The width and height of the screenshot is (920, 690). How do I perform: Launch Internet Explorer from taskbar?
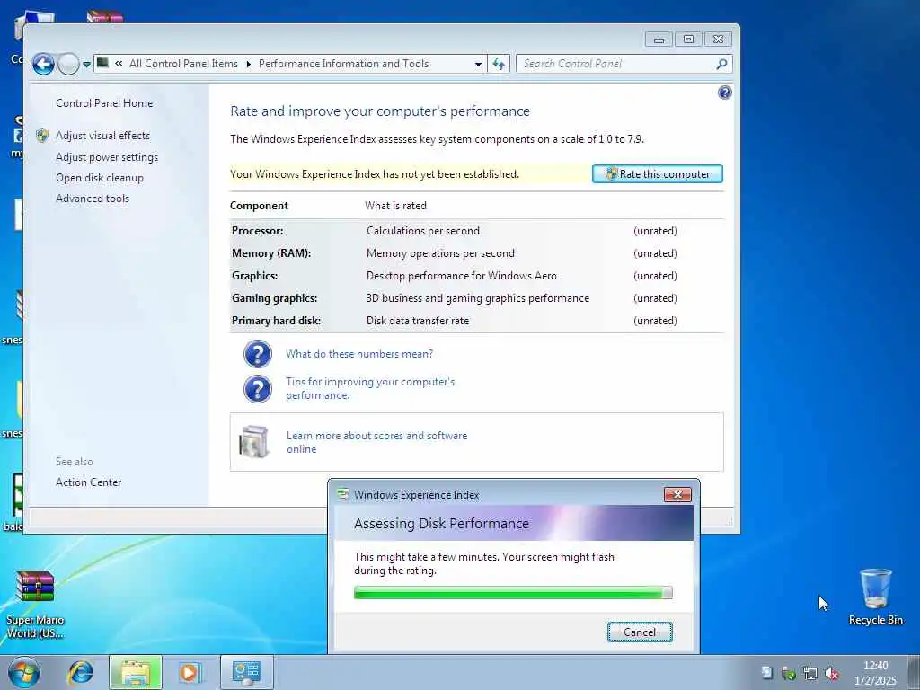80,672
